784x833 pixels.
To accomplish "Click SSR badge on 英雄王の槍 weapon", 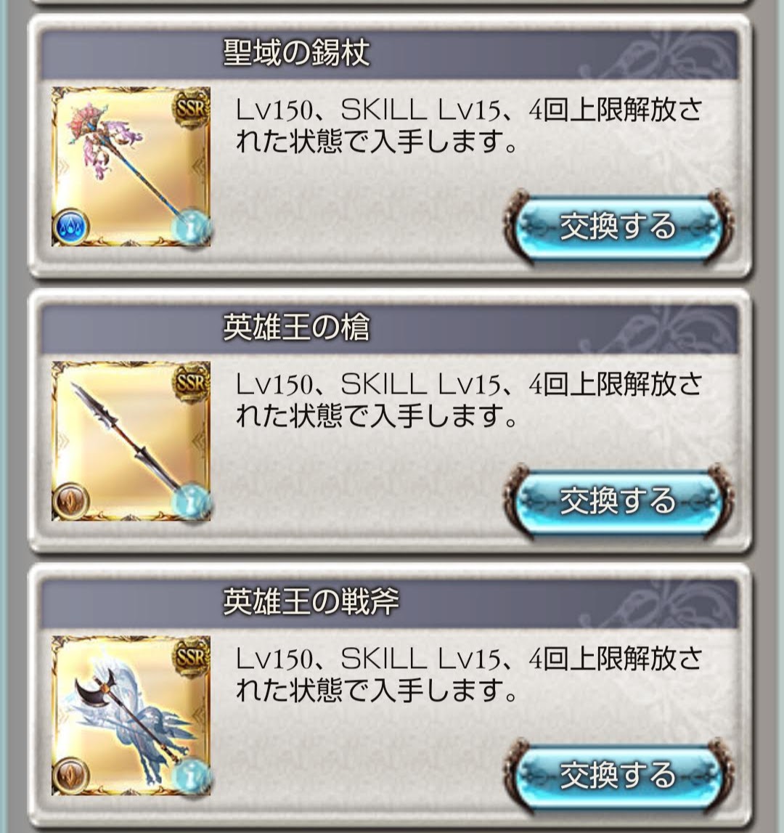I will click(190, 383).
